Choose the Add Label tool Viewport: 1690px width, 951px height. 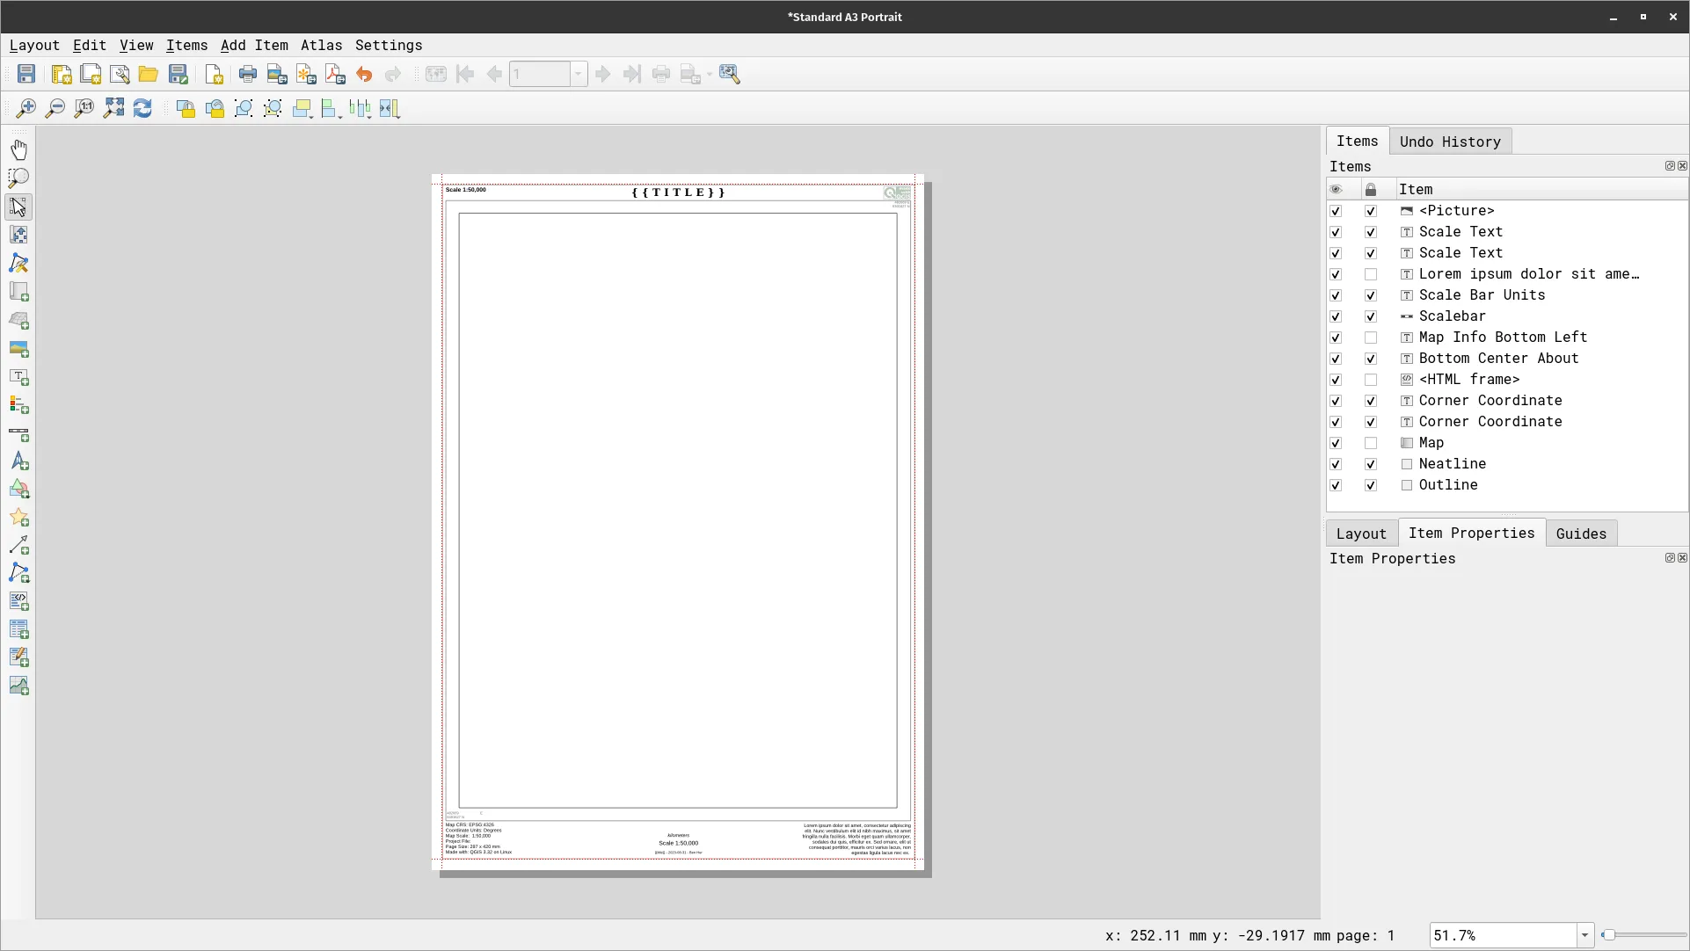click(19, 377)
